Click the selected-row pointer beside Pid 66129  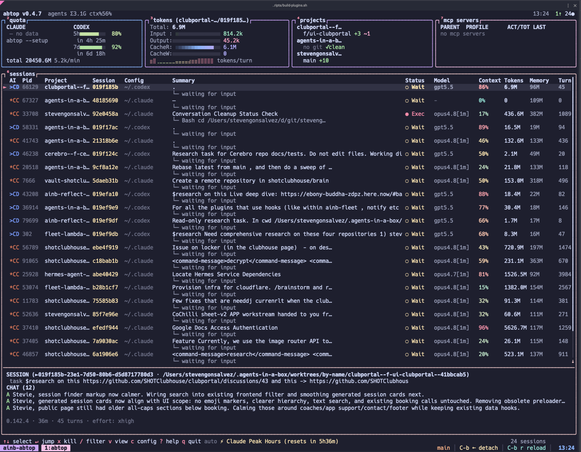[x=5, y=87]
